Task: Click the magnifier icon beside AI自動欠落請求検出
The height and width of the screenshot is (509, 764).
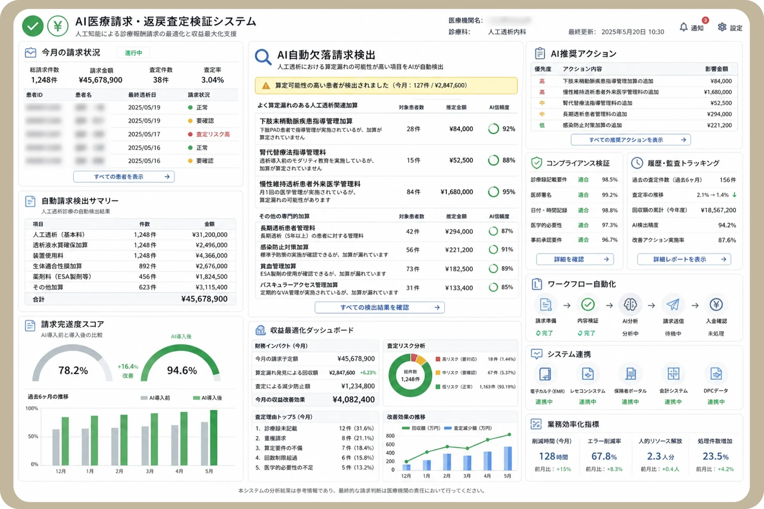Action: (263, 57)
